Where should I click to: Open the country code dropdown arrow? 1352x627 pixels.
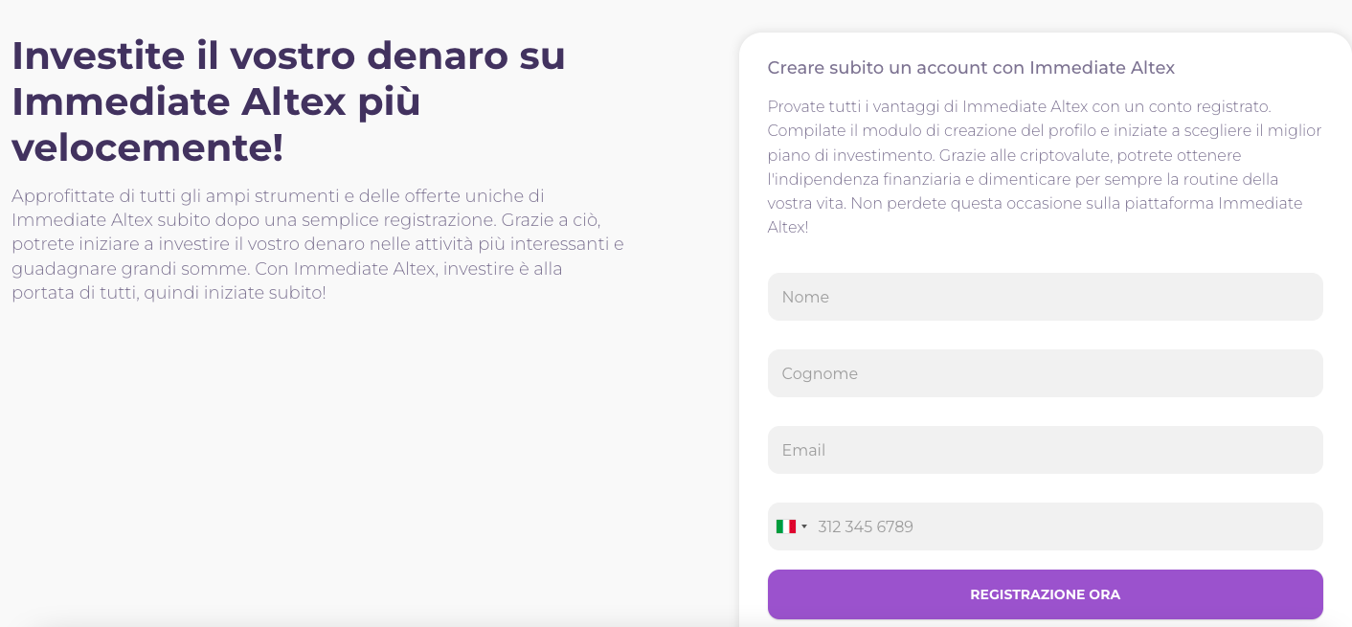click(804, 526)
